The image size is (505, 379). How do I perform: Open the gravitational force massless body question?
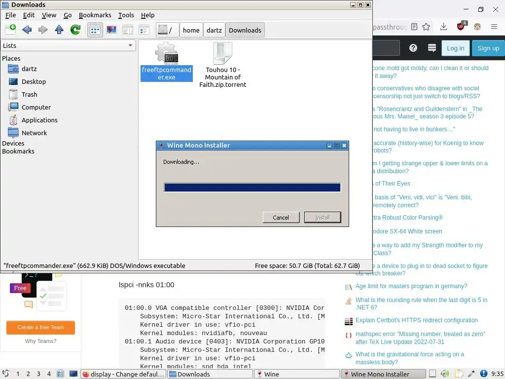(x=410, y=358)
